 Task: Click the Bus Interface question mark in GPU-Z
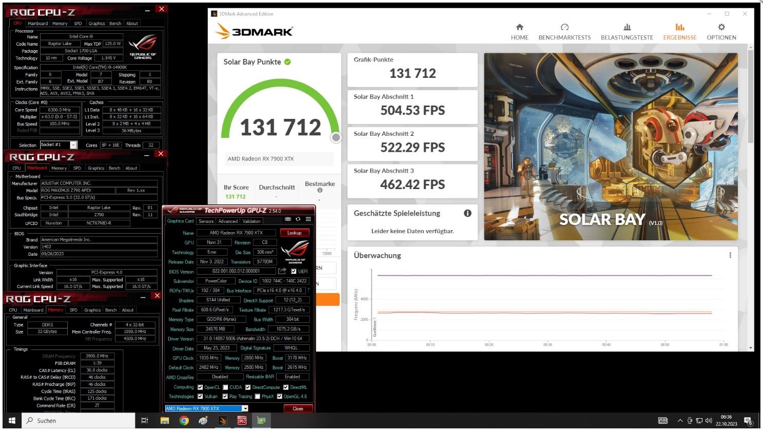[308, 291]
